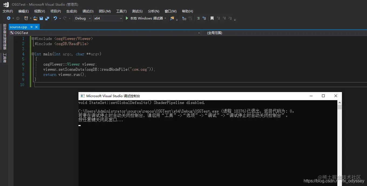Save source.cpp with the single floppy disk icon

coord(41,18)
